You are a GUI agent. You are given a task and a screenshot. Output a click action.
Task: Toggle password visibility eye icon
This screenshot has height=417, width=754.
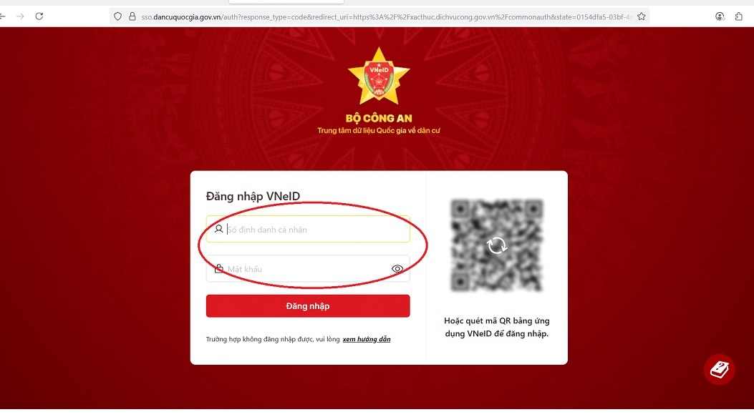(x=397, y=269)
